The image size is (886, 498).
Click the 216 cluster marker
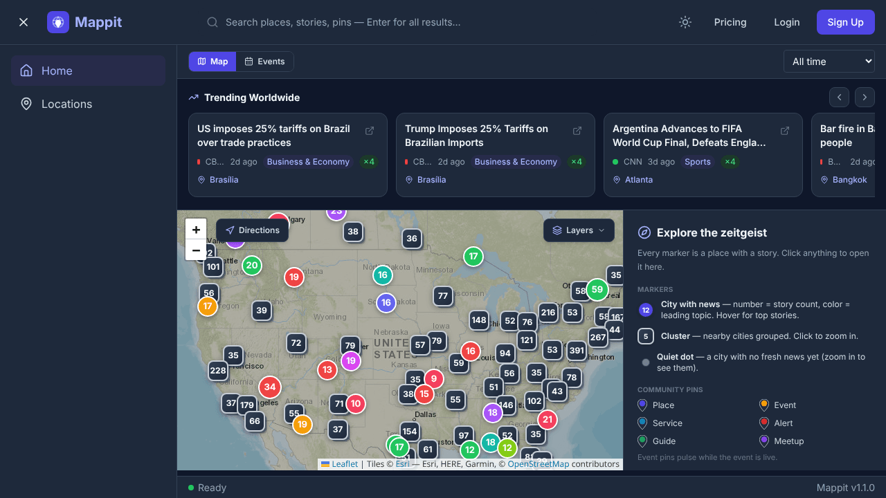pos(548,313)
